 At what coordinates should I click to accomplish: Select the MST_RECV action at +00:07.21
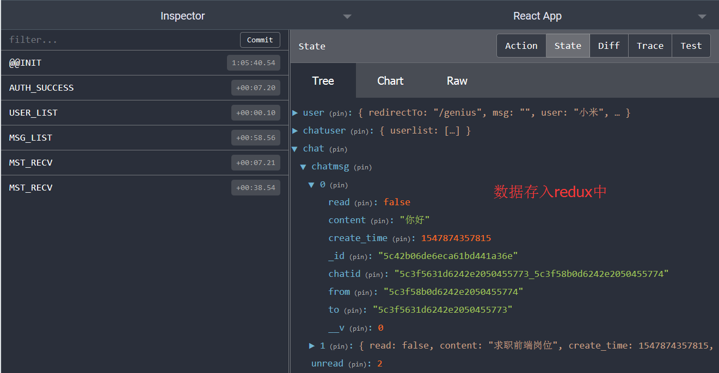click(x=145, y=163)
